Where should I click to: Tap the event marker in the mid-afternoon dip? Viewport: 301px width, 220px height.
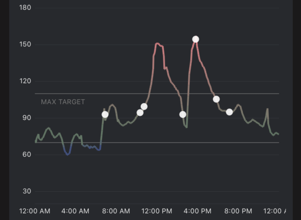[183, 115]
